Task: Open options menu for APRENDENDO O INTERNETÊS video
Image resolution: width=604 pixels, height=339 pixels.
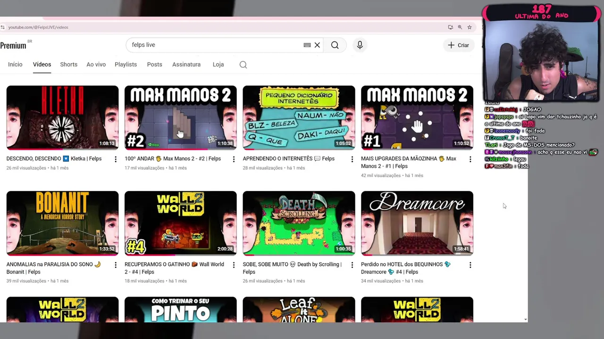Action: point(352,160)
